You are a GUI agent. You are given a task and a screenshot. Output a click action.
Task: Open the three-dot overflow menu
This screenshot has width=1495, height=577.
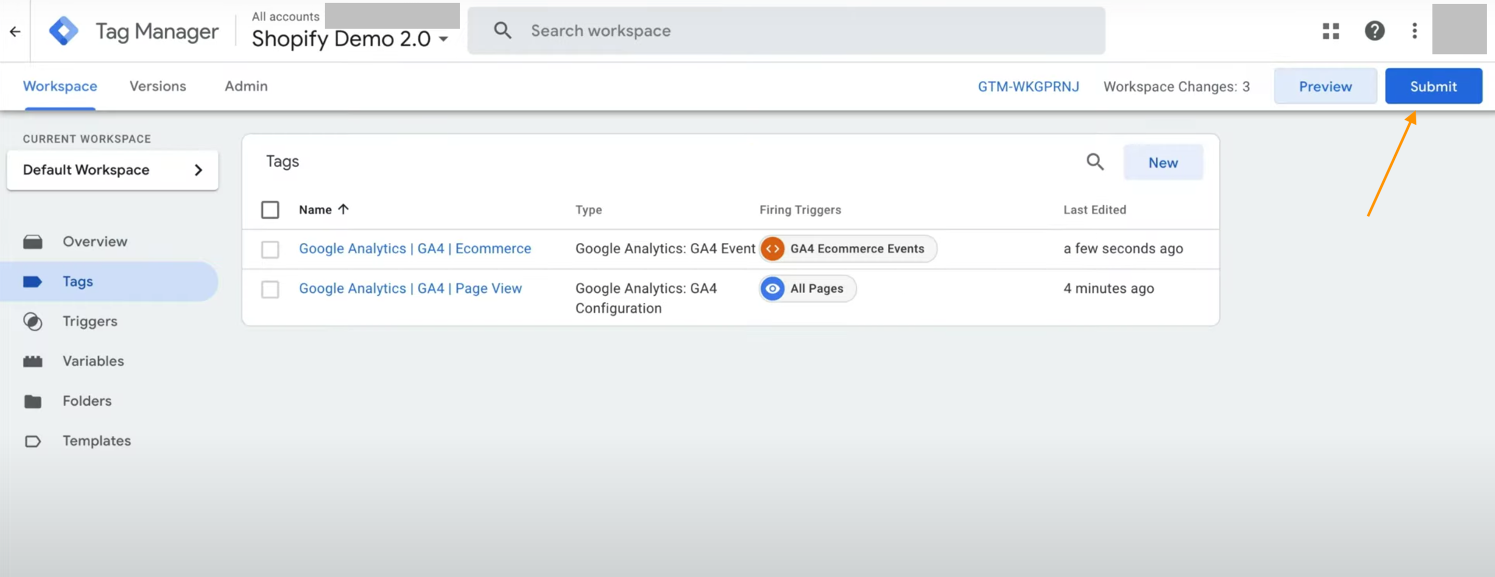1414,31
